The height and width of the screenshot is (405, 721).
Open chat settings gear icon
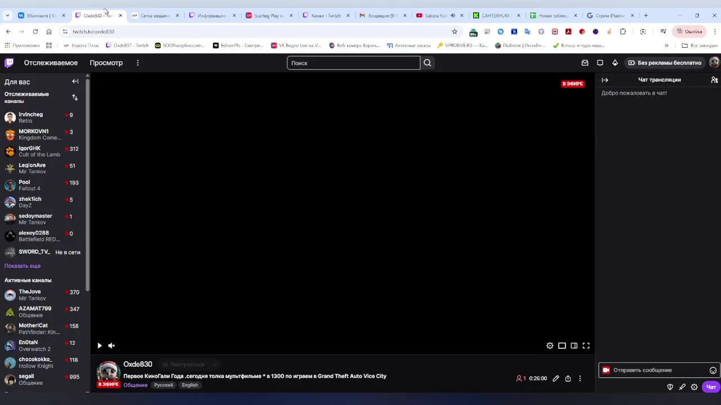pyautogui.click(x=695, y=387)
